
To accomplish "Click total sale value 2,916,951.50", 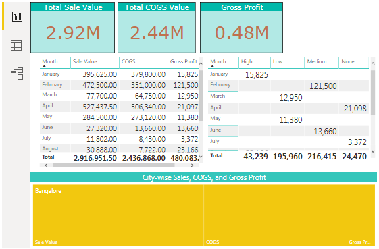I will 95,158.
